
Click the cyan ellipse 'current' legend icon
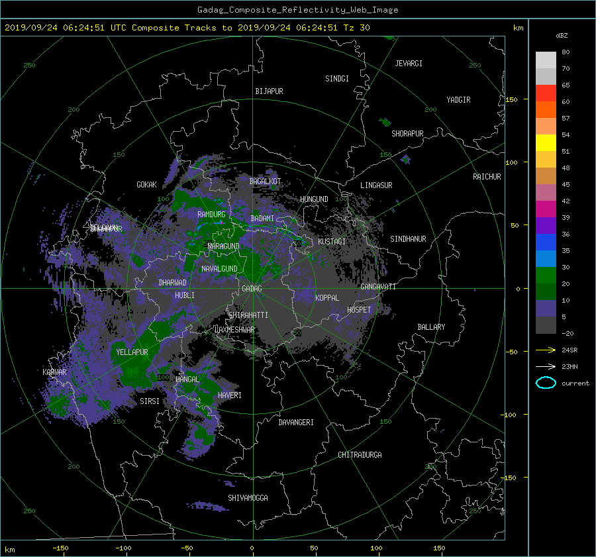(x=546, y=383)
